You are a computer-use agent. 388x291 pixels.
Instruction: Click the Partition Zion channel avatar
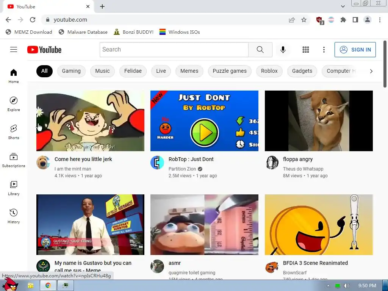[x=157, y=163]
